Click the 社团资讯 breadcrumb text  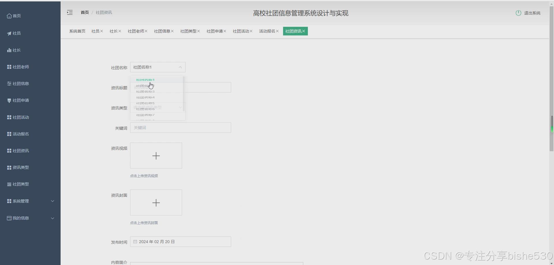(104, 12)
